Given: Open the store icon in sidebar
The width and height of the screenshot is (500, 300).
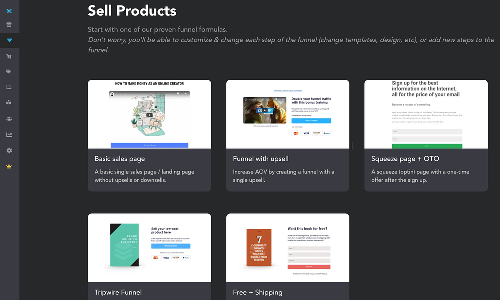Looking at the screenshot, I should (9, 25).
